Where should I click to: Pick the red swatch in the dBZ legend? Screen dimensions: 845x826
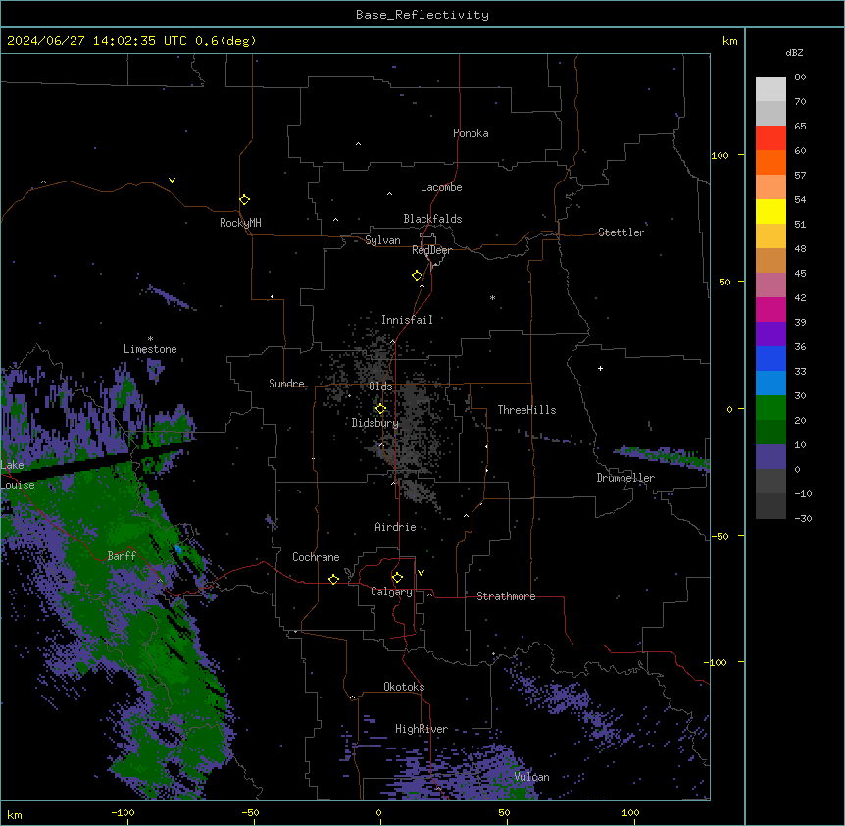(770, 137)
